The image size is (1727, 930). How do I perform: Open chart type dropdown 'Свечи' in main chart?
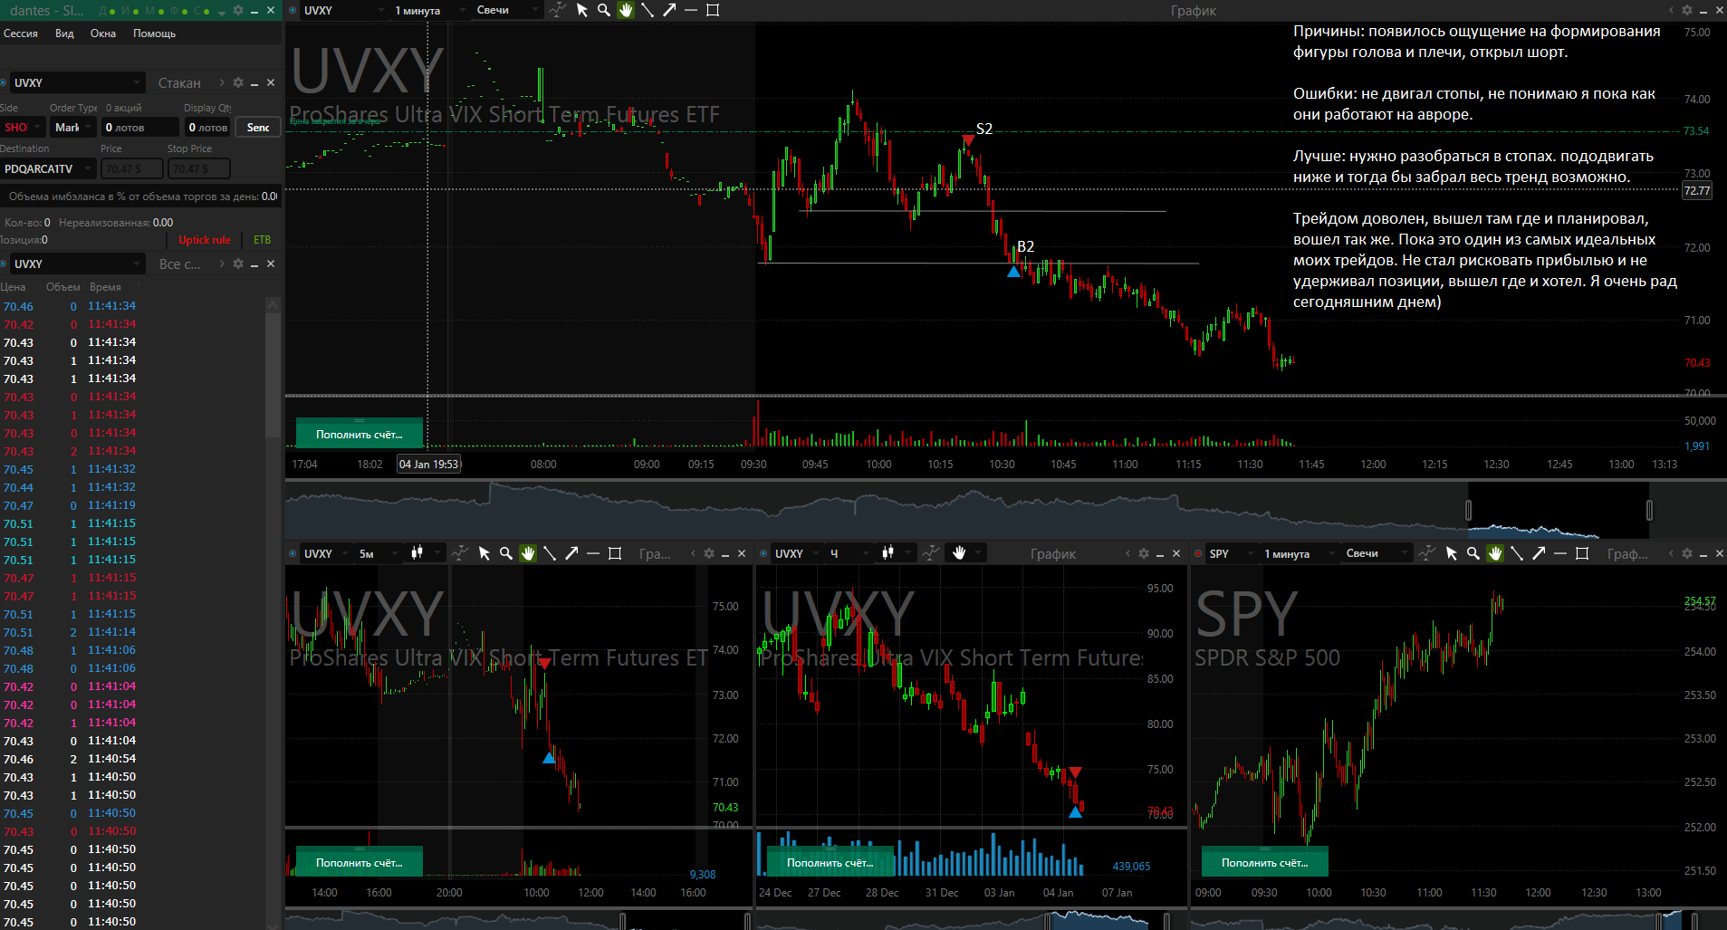click(x=507, y=10)
